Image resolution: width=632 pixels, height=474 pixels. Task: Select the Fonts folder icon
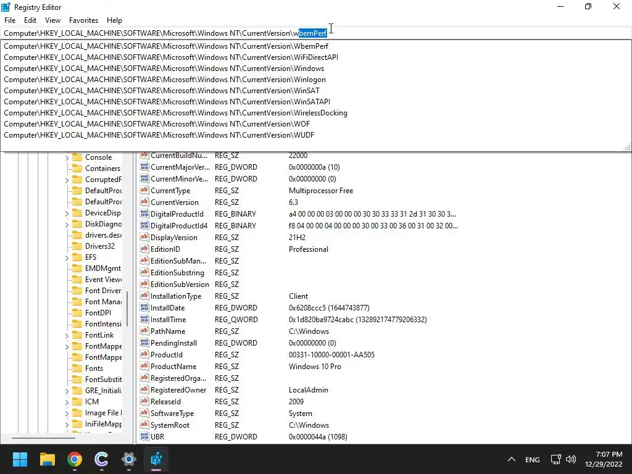pos(77,368)
